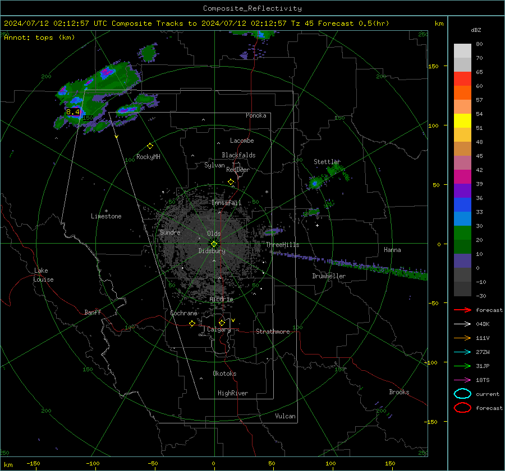Click the red forecast ellipse legend icon
505x471 pixels.
(x=462, y=408)
